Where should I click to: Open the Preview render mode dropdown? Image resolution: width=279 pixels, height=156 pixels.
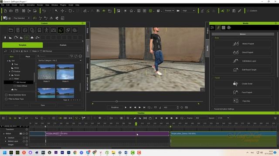point(169,11)
